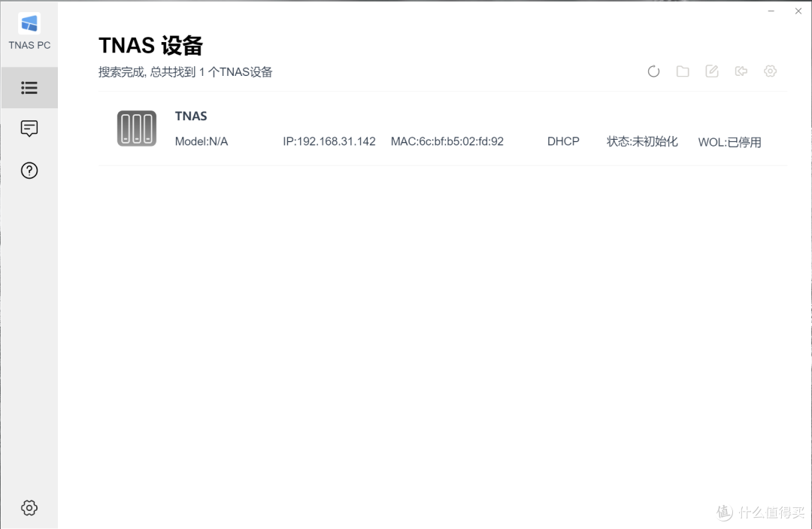Click the folder toolbar icon
The image size is (812, 529).
[683, 71]
